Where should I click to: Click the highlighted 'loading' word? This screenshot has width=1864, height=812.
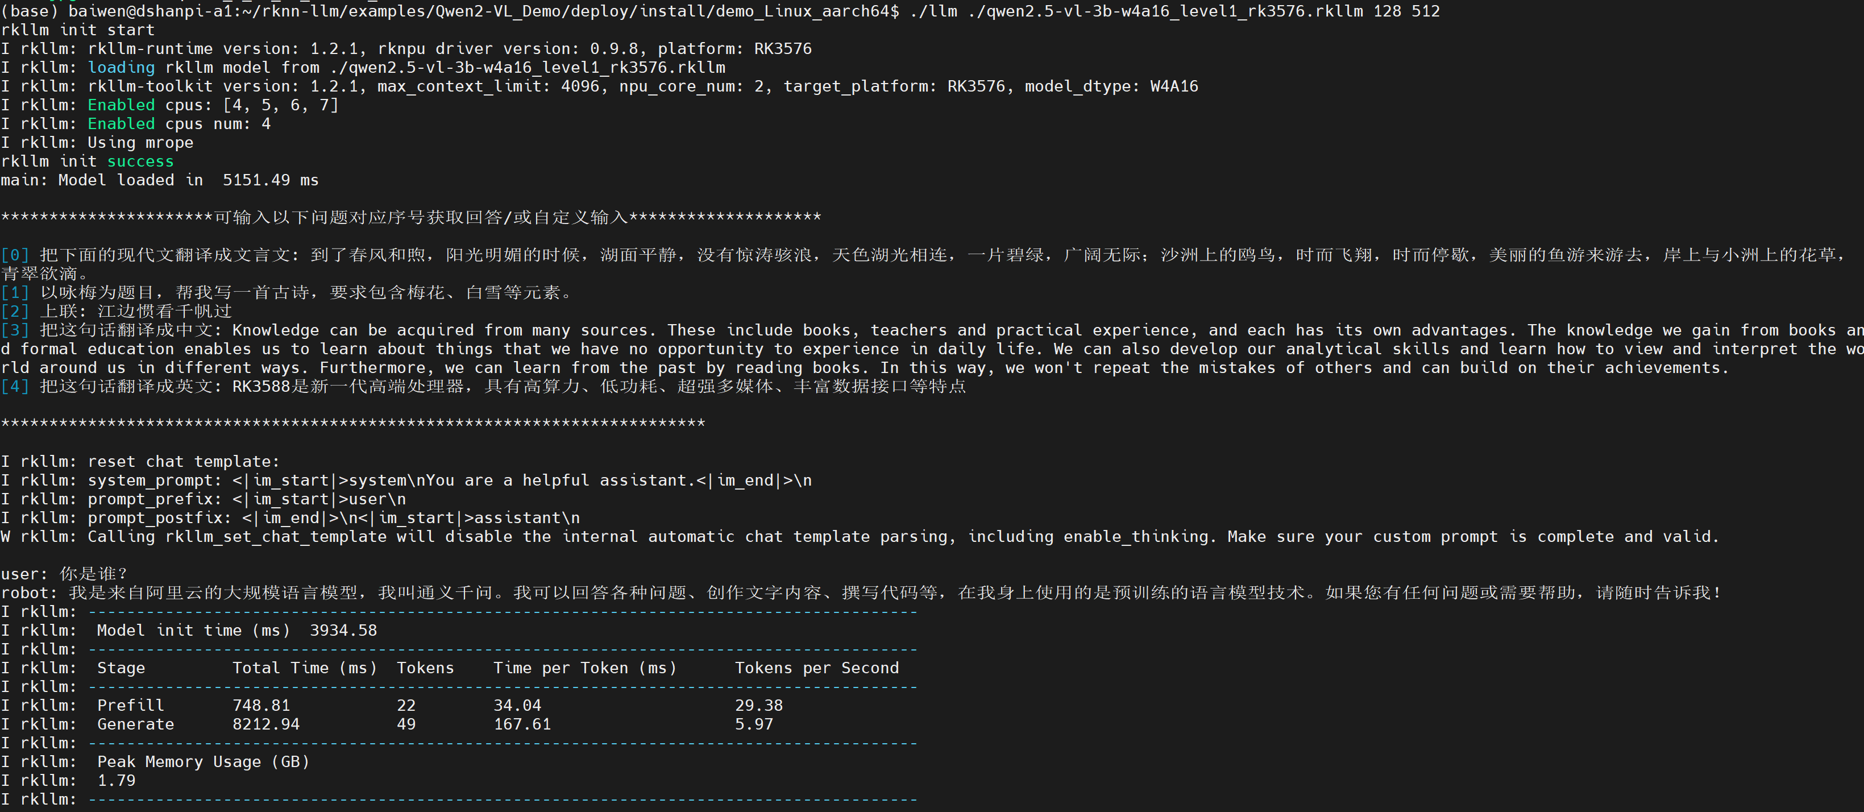coord(121,67)
